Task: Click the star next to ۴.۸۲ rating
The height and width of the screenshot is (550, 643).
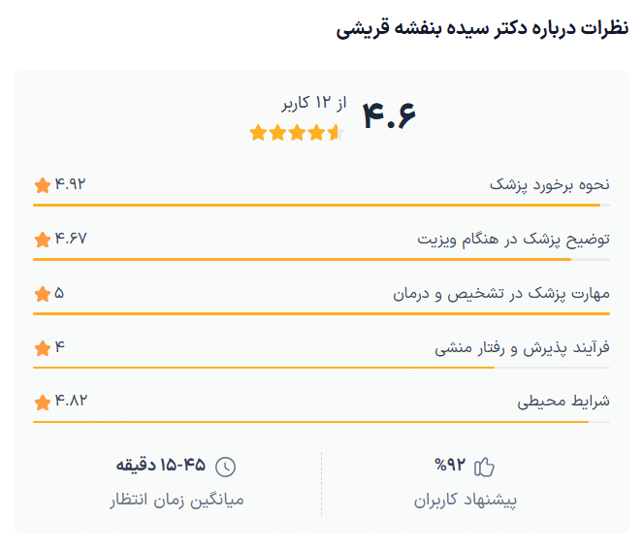Action: [x=42, y=402]
